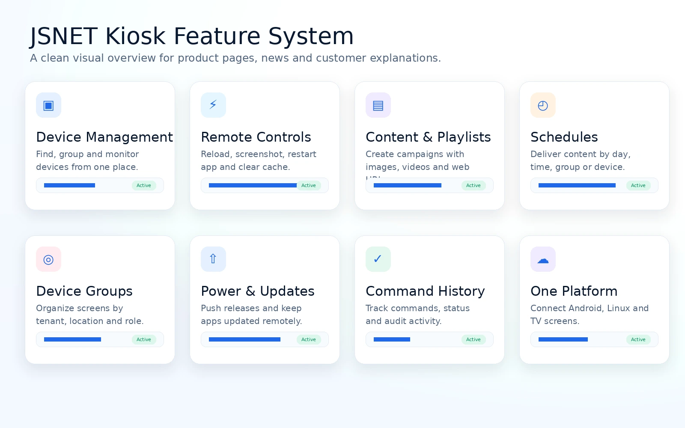The image size is (685, 428).
Task: Click the Device Management square icon
Action: click(x=48, y=105)
